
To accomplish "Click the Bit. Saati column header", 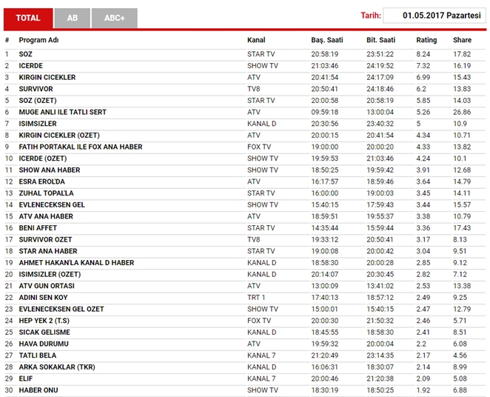I will [x=380, y=40].
